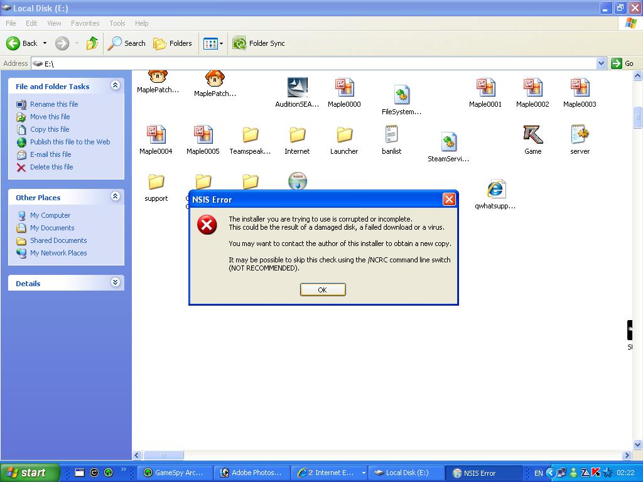
Task: Expand the address bar dropdown arrow
Action: pyautogui.click(x=601, y=63)
